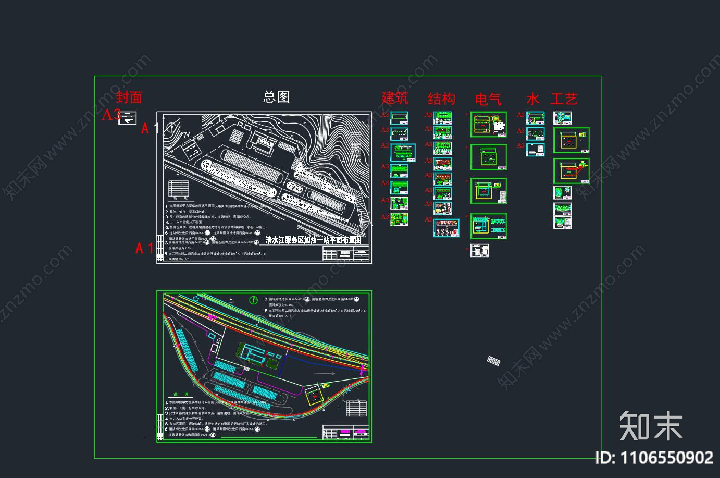Open the first green-framed thumbnail under 电气

click(x=489, y=124)
